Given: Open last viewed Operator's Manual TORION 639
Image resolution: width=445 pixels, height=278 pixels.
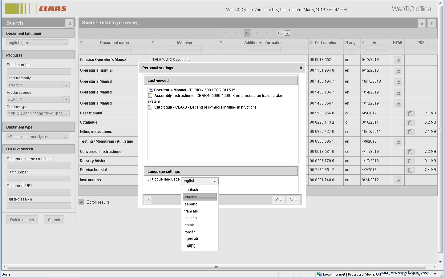Looking at the screenshot, I should tap(196, 90).
